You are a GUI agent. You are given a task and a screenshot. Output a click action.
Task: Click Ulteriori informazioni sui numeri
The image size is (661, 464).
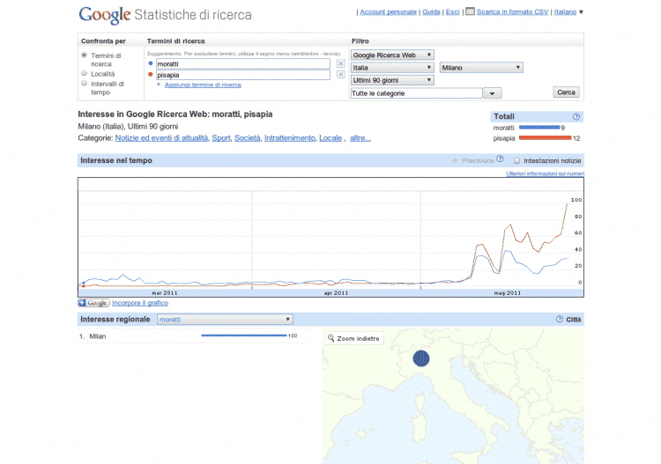coord(545,173)
